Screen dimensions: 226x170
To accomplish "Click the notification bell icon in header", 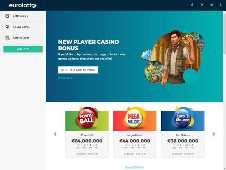I will pos(192,5).
